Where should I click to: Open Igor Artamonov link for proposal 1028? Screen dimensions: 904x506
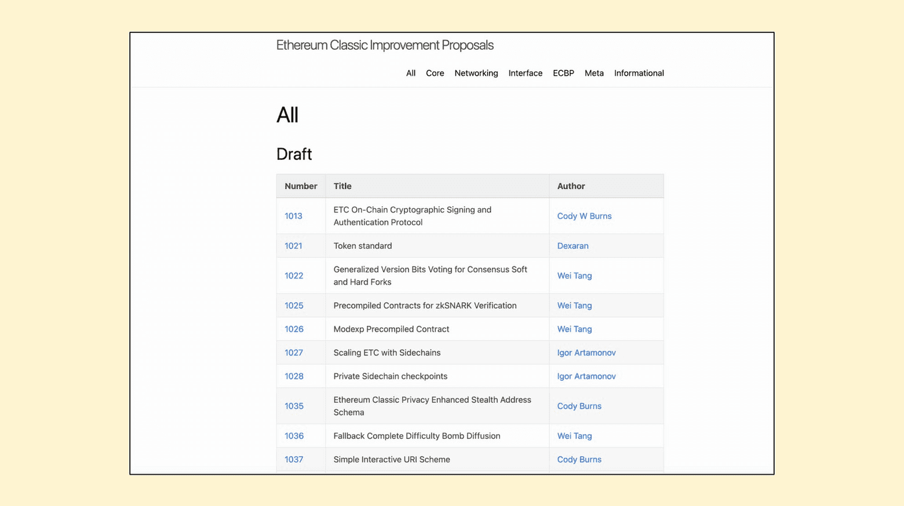coord(586,376)
